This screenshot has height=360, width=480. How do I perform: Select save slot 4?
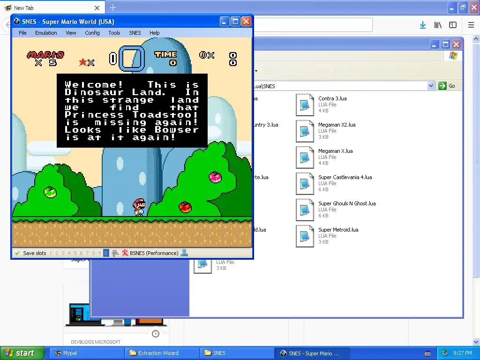(69, 253)
